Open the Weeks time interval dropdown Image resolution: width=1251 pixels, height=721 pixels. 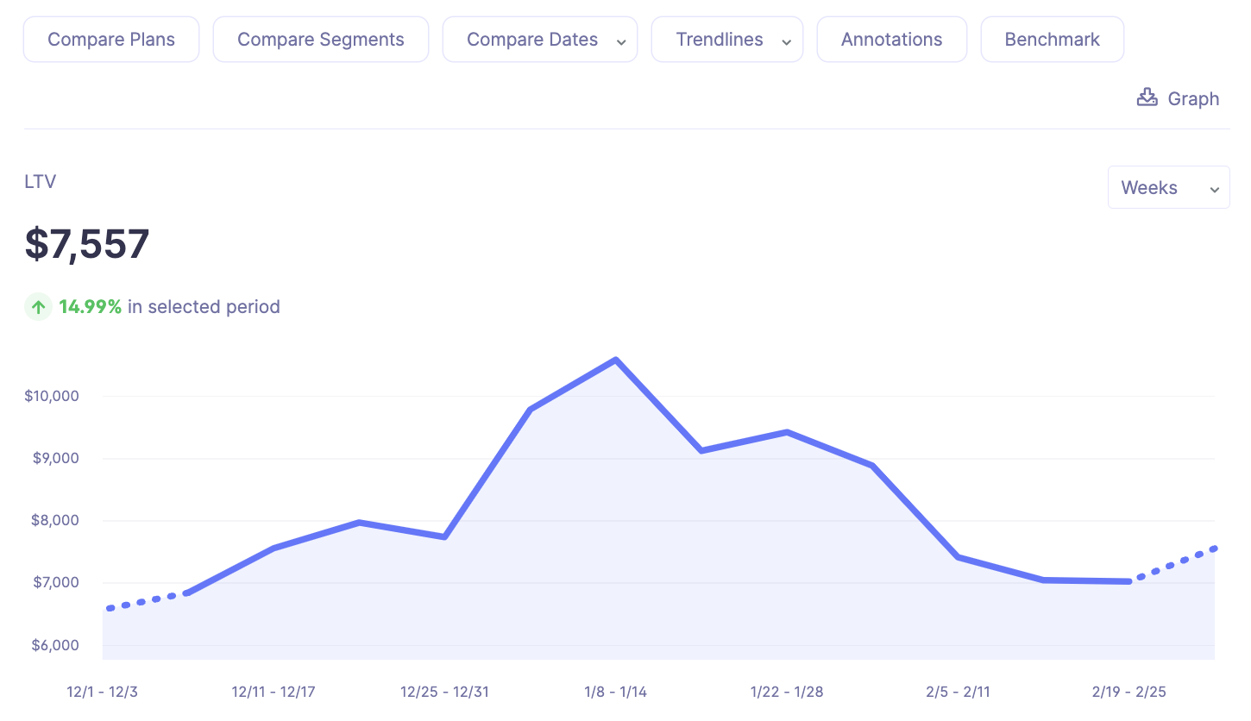click(1168, 186)
